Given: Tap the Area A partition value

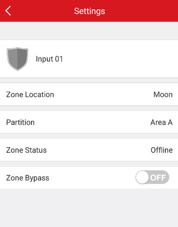Looking at the screenshot, I should (162, 122).
